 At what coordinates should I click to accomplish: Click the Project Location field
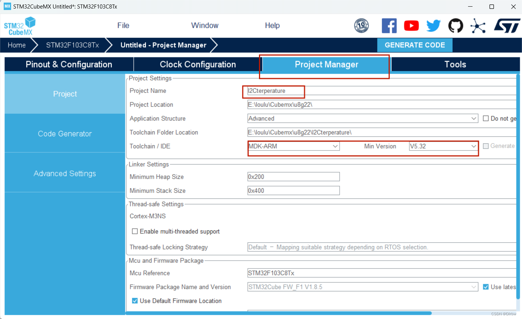382,105
